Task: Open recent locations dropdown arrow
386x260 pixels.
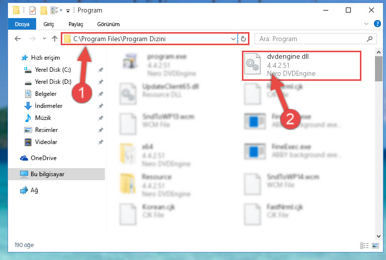Action: [44, 39]
